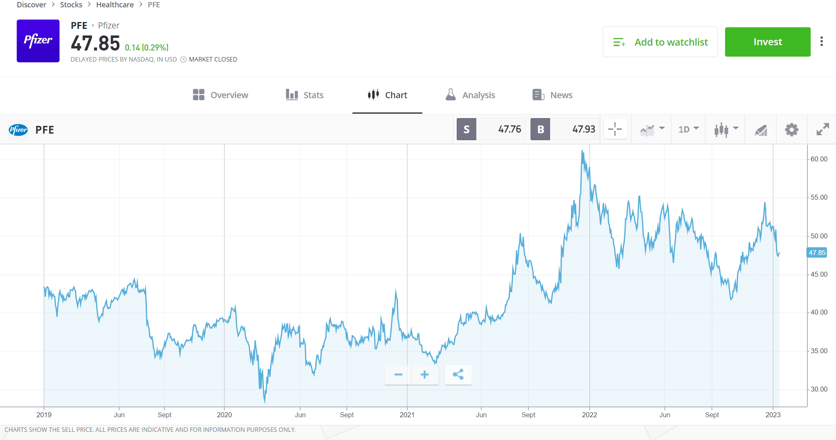This screenshot has width=836, height=440.
Task: Open the candlestick style dropdown
Action: (726, 129)
